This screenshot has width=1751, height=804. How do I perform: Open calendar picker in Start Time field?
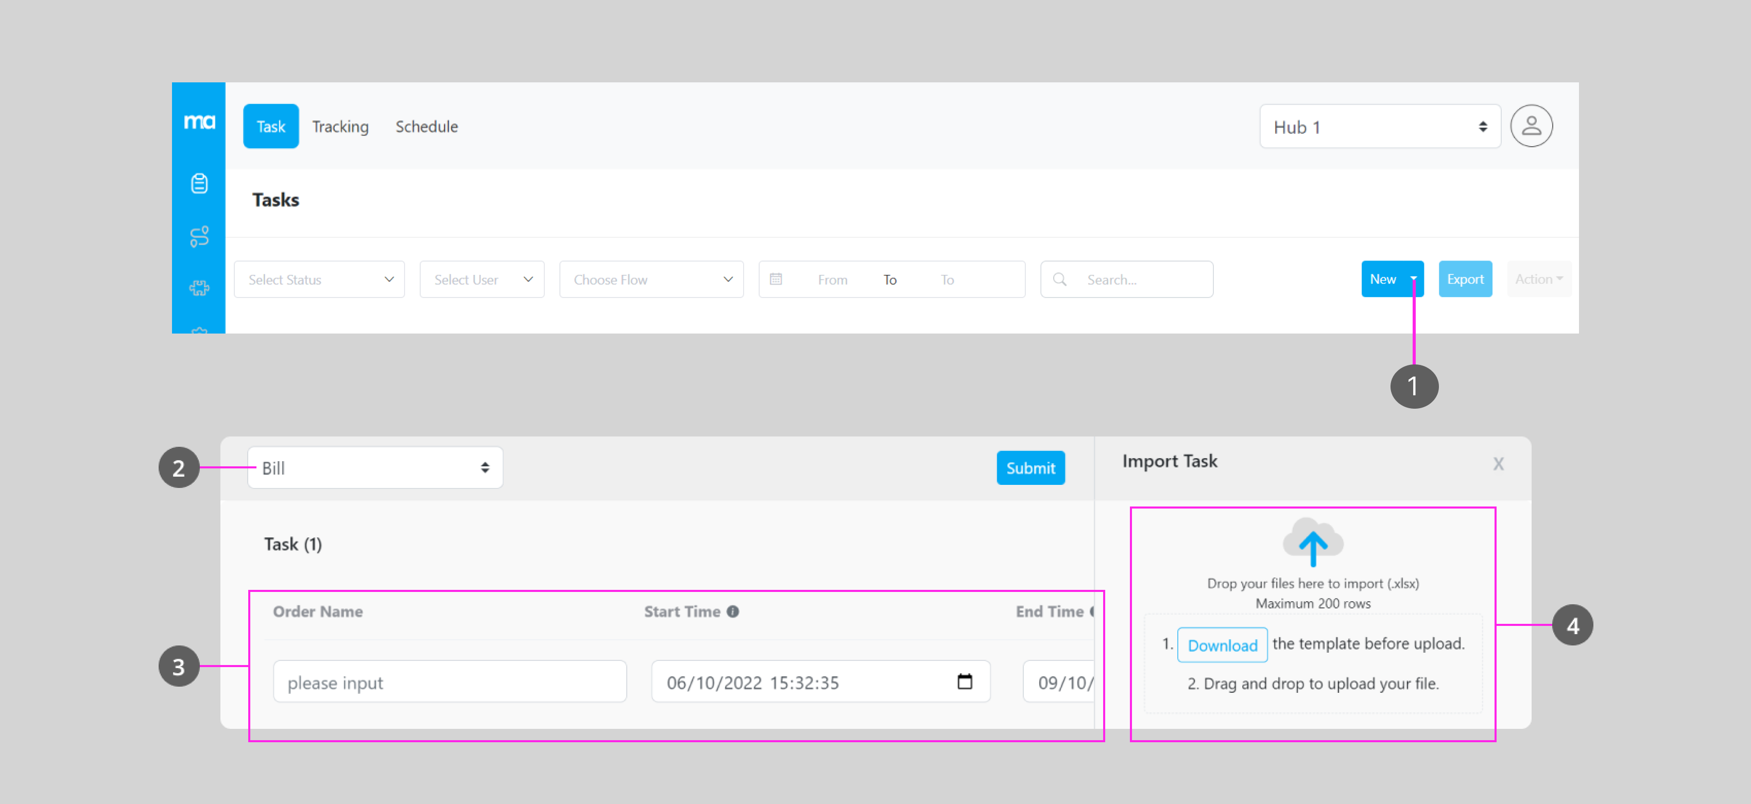coord(964,681)
